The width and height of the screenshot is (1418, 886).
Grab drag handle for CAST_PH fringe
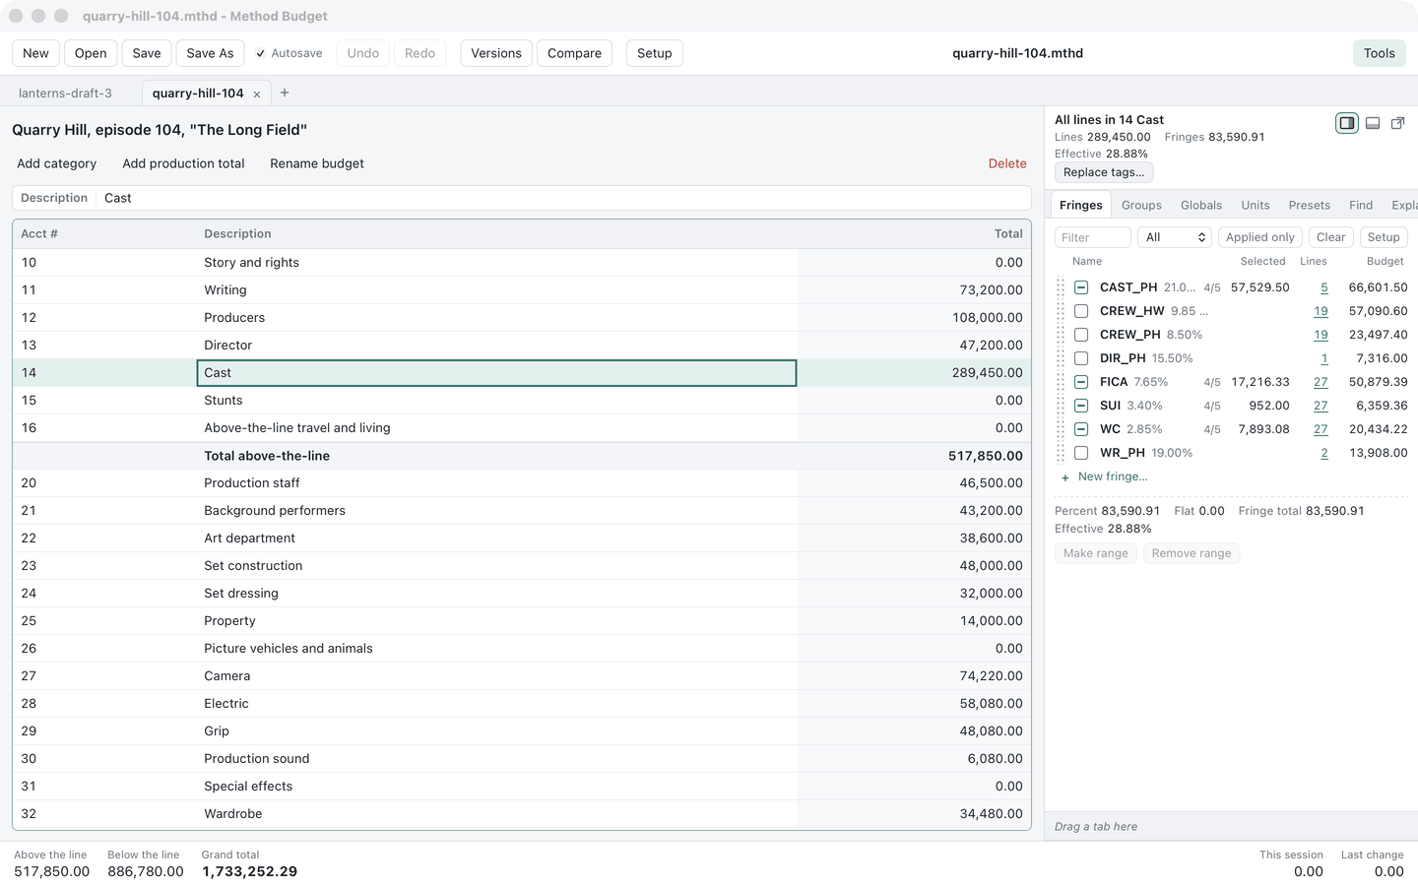coord(1062,287)
